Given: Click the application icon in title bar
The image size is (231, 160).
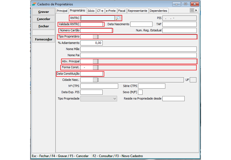Looking at the screenshot, I should 34,4.
